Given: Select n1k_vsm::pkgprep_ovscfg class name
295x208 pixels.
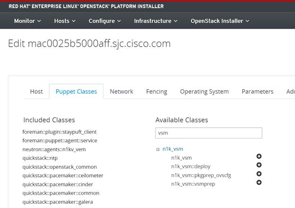Looking at the screenshot, I should [x=201, y=175].
